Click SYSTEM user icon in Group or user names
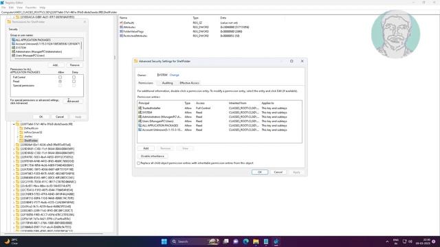This screenshot has height=247, width=440. pyautogui.click(x=14, y=47)
